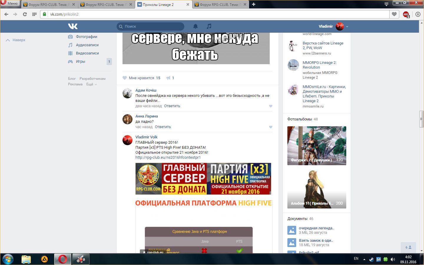Open the browser downloads icon
The width and height of the screenshot is (424, 265).
point(418,14)
